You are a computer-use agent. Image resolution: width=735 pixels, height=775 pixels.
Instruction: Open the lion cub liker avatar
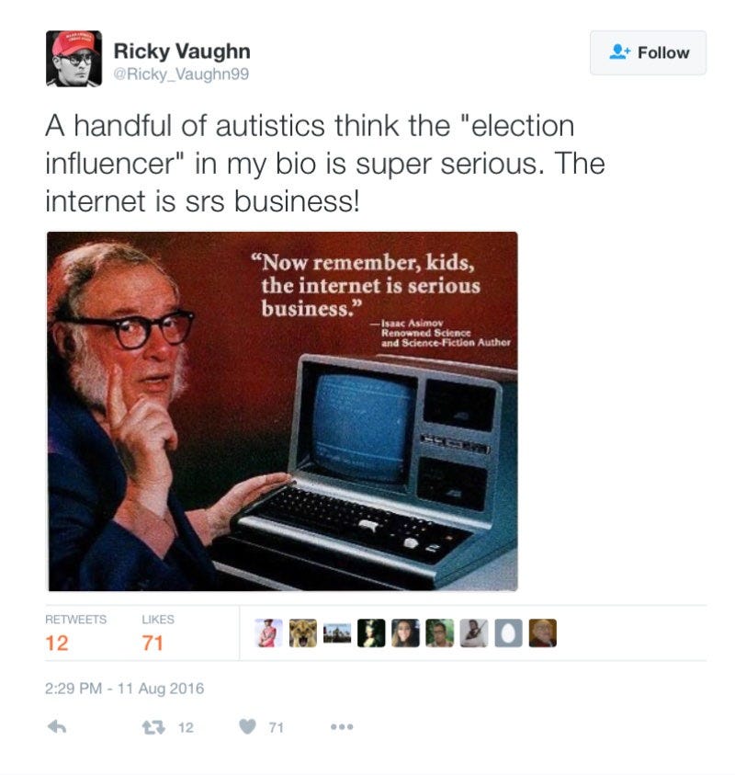(303, 633)
